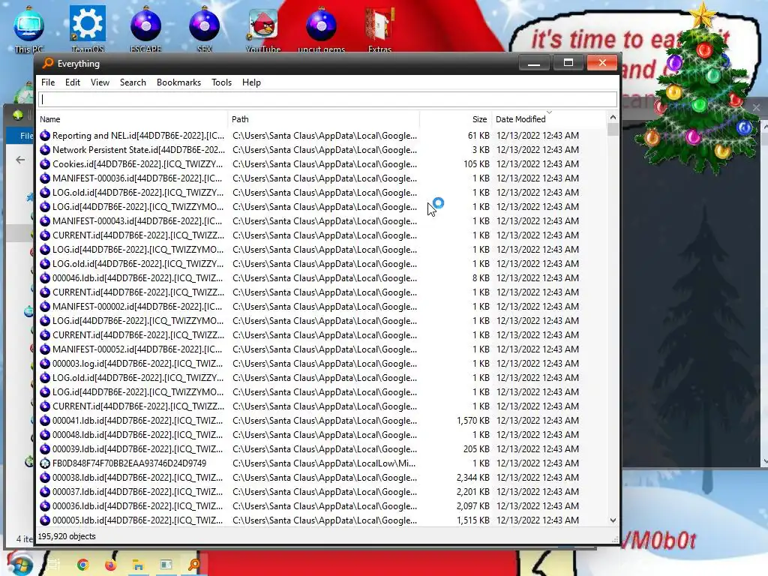Click the File tab in background window

pyautogui.click(x=26, y=136)
